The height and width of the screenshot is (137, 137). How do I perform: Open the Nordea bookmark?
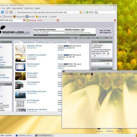30,17
